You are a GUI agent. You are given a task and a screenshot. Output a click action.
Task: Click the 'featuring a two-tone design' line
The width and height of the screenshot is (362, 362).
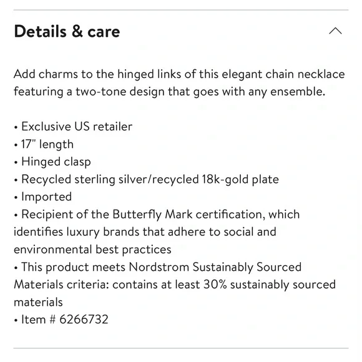click(170, 92)
